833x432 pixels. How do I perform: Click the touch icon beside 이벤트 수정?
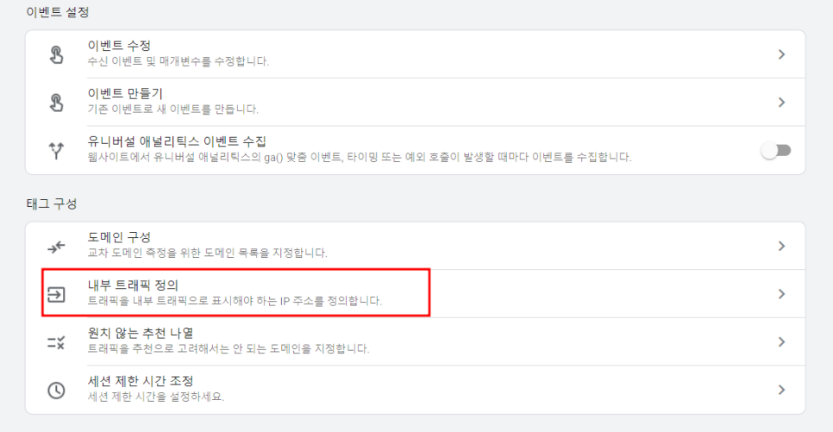coord(56,54)
